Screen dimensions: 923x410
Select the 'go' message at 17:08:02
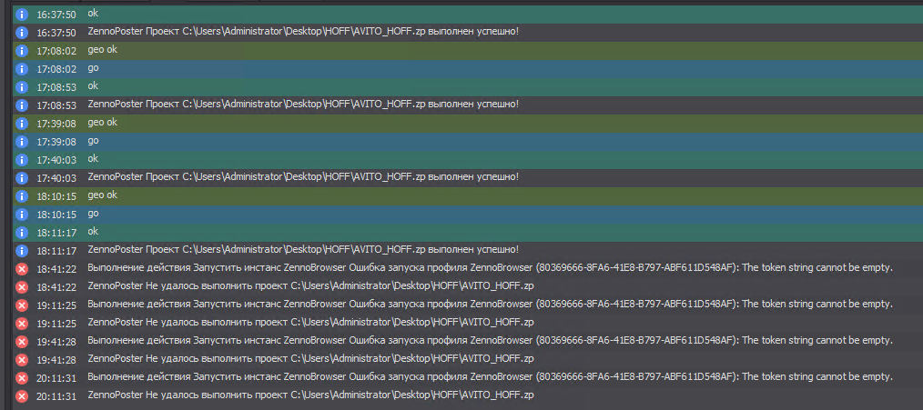(x=93, y=68)
